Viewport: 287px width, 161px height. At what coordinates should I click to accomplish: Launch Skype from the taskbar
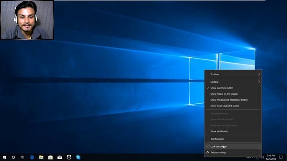(78, 157)
